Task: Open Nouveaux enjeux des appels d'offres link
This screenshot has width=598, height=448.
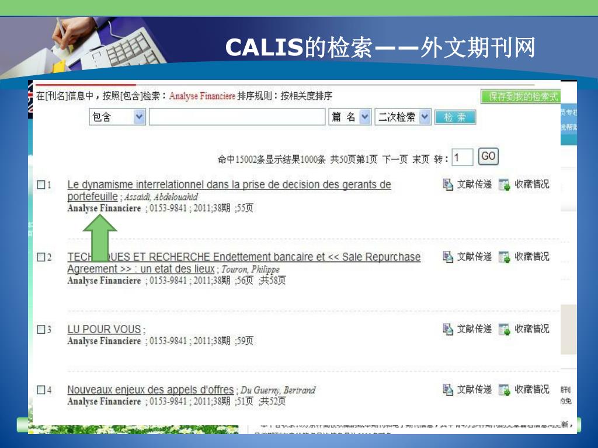Action: (x=150, y=390)
